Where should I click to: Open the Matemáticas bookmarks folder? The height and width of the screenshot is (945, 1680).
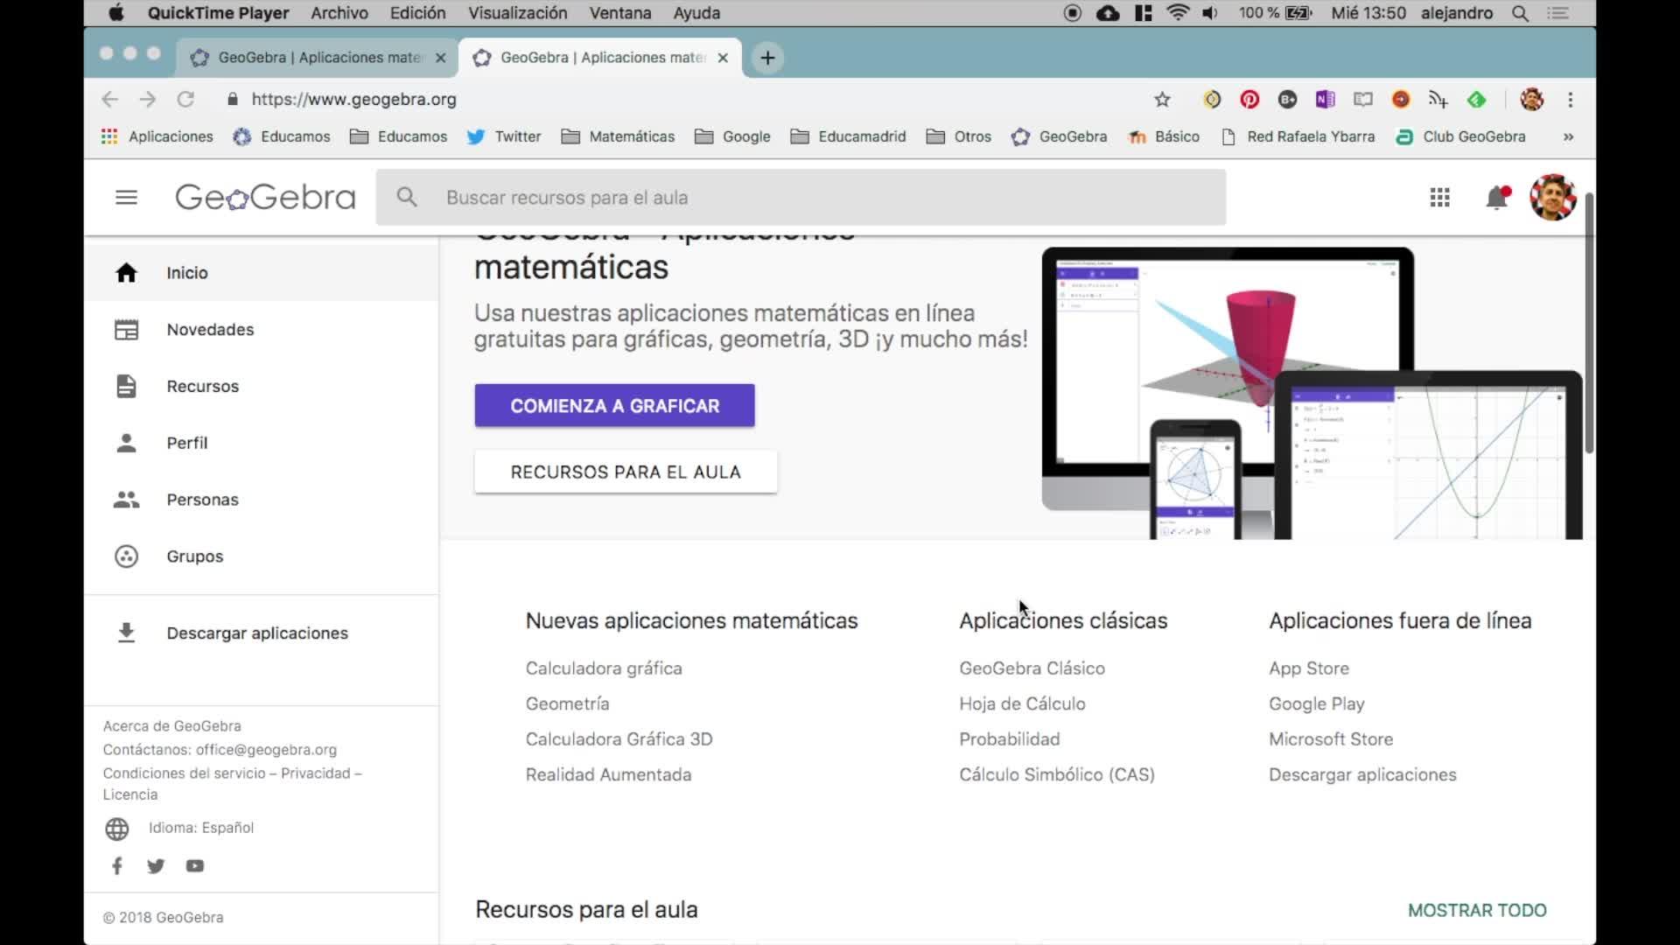click(618, 136)
